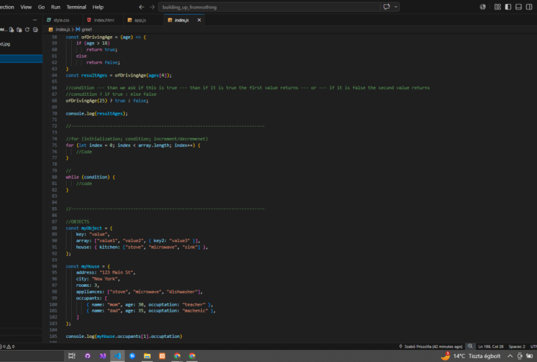The image size is (537, 362).
Task: Click the zoom magnifier icon in status bar
Action: [471, 347]
